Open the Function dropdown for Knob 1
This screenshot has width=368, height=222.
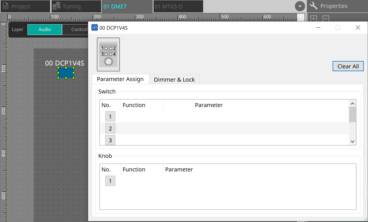[x=142, y=181]
